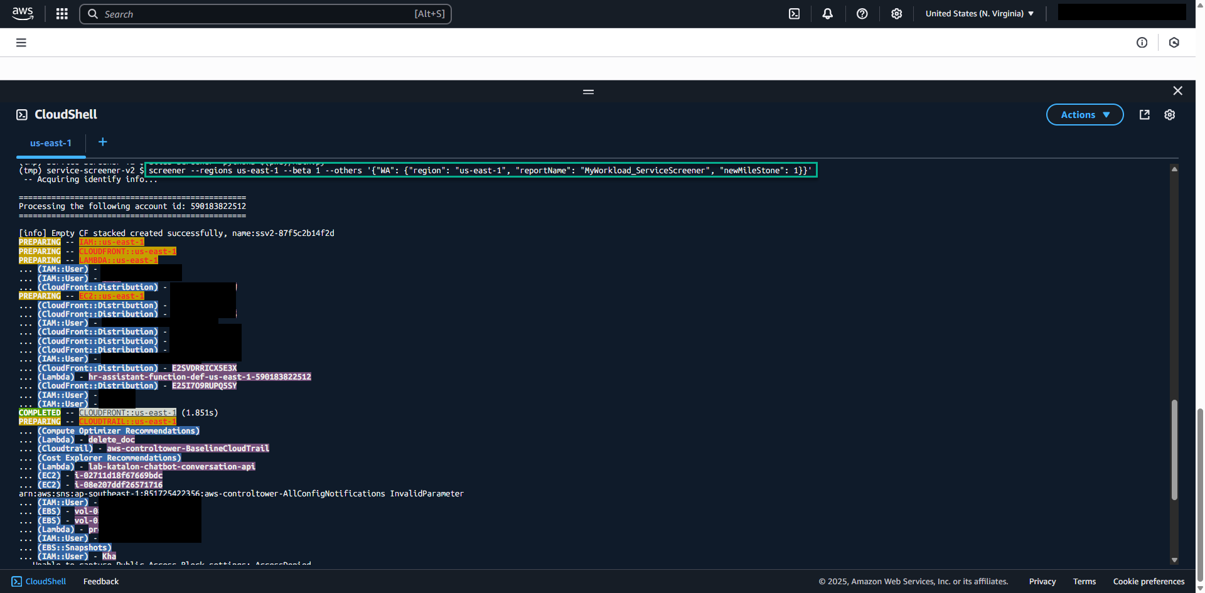This screenshot has width=1205, height=593.
Task: Click the Privacy link in the footer
Action: [1042, 581]
